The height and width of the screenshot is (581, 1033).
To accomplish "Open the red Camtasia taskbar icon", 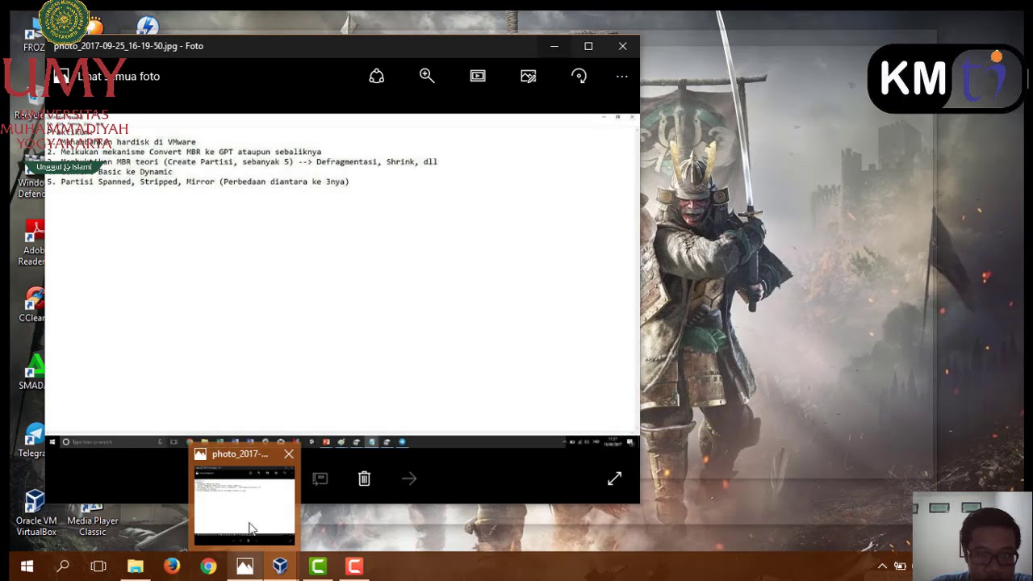I will click(353, 566).
